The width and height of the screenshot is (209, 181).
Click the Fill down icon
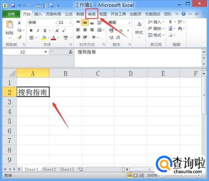click(x=170, y=28)
